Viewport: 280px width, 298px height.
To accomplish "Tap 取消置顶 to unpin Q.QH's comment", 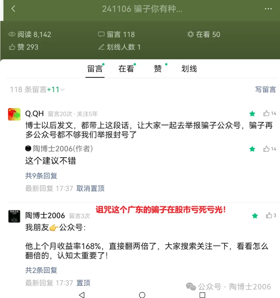I will click(90, 188).
